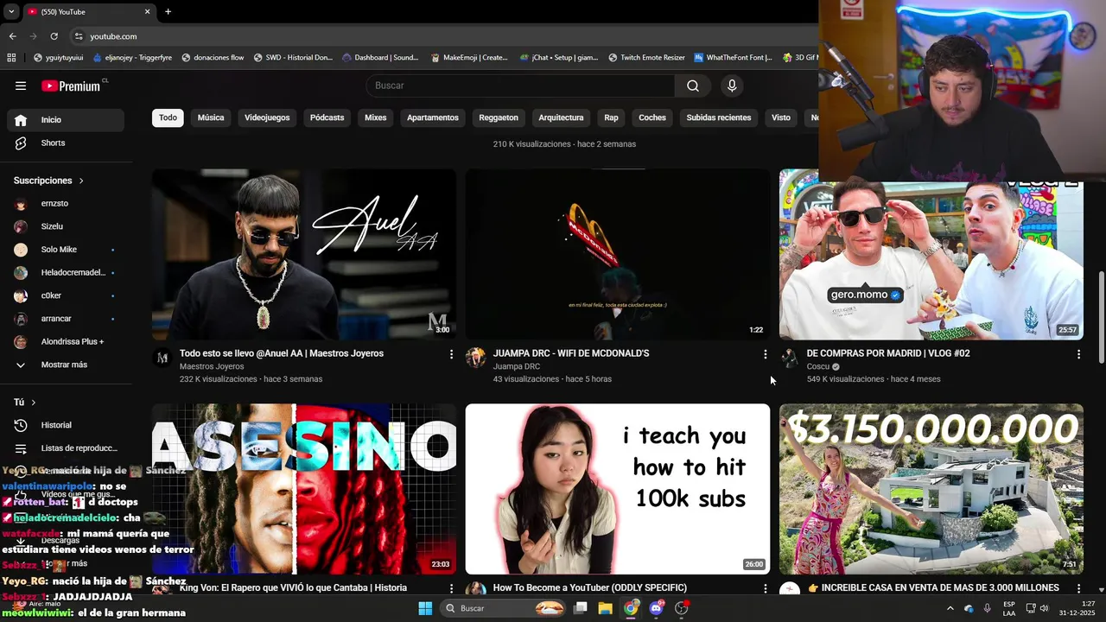Viewport: 1106px width, 622px height.
Task: Open Shorts from the sidebar
Action: (66, 143)
